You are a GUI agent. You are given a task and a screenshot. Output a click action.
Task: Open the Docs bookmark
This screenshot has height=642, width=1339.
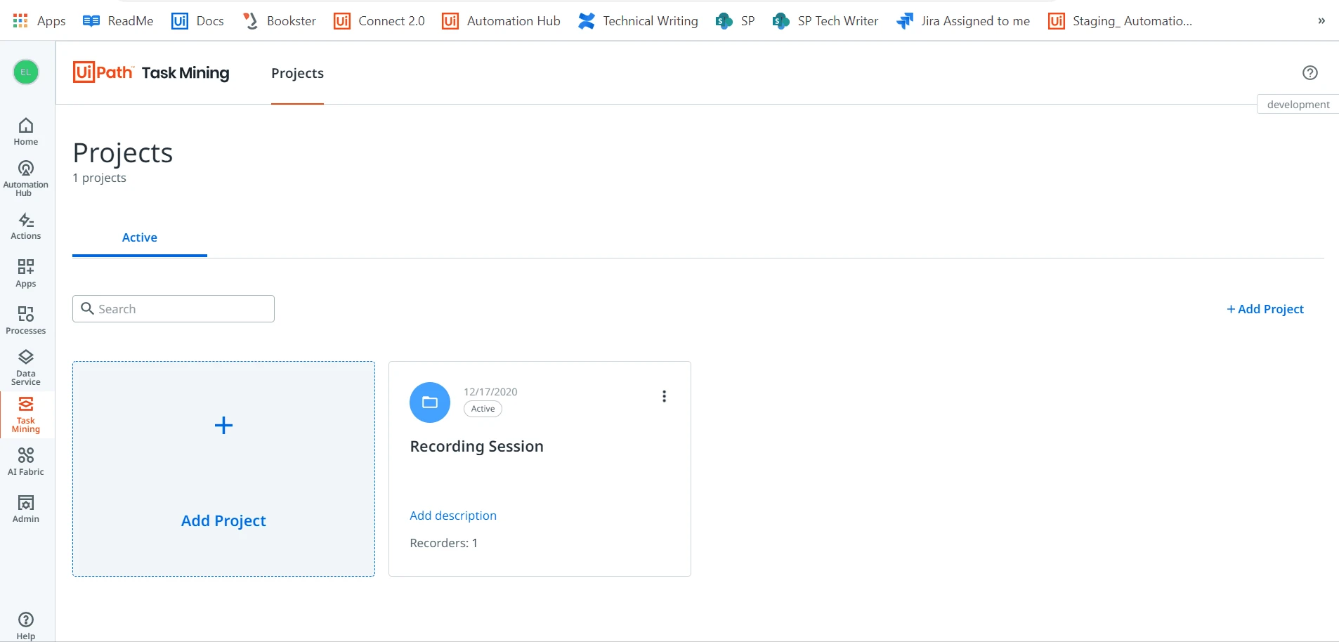[197, 20]
